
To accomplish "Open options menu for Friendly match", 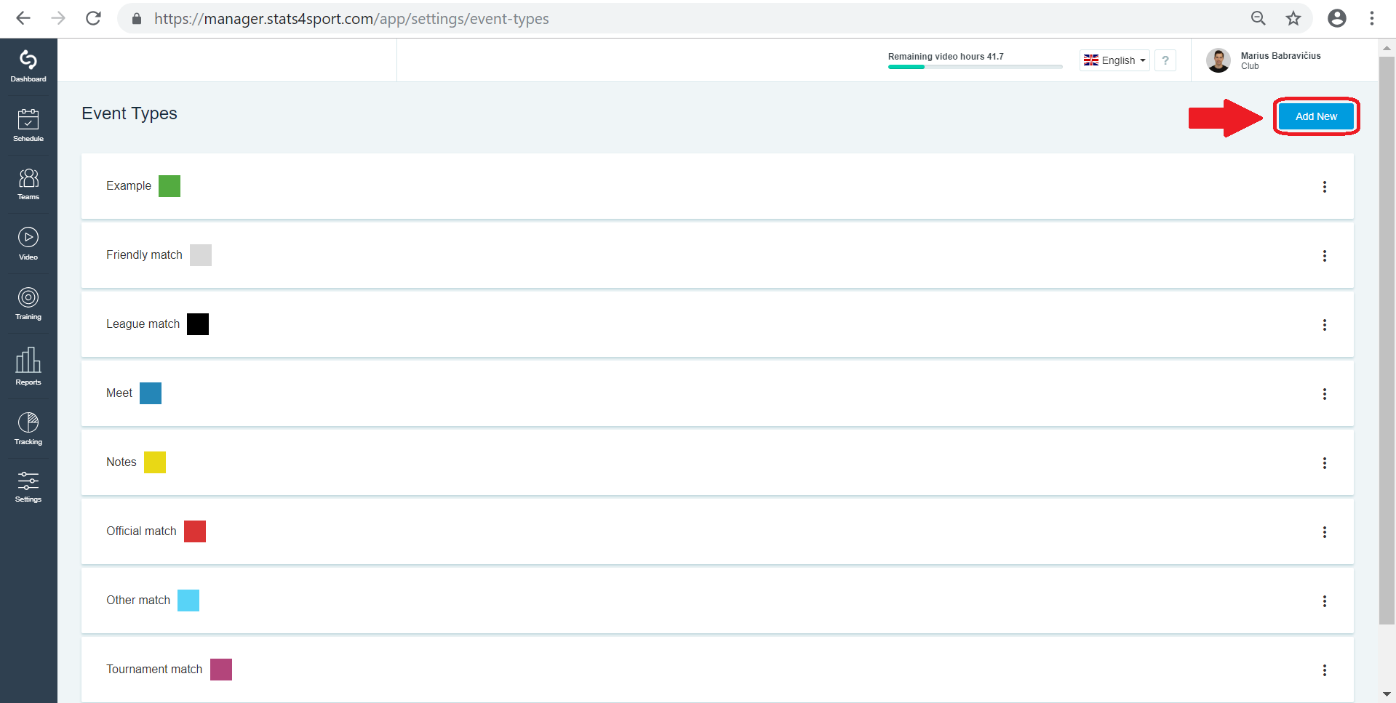I will (1325, 256).
